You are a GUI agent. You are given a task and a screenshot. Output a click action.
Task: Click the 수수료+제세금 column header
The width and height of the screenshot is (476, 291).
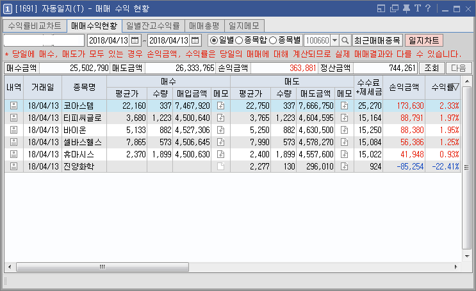pos(368,87)
